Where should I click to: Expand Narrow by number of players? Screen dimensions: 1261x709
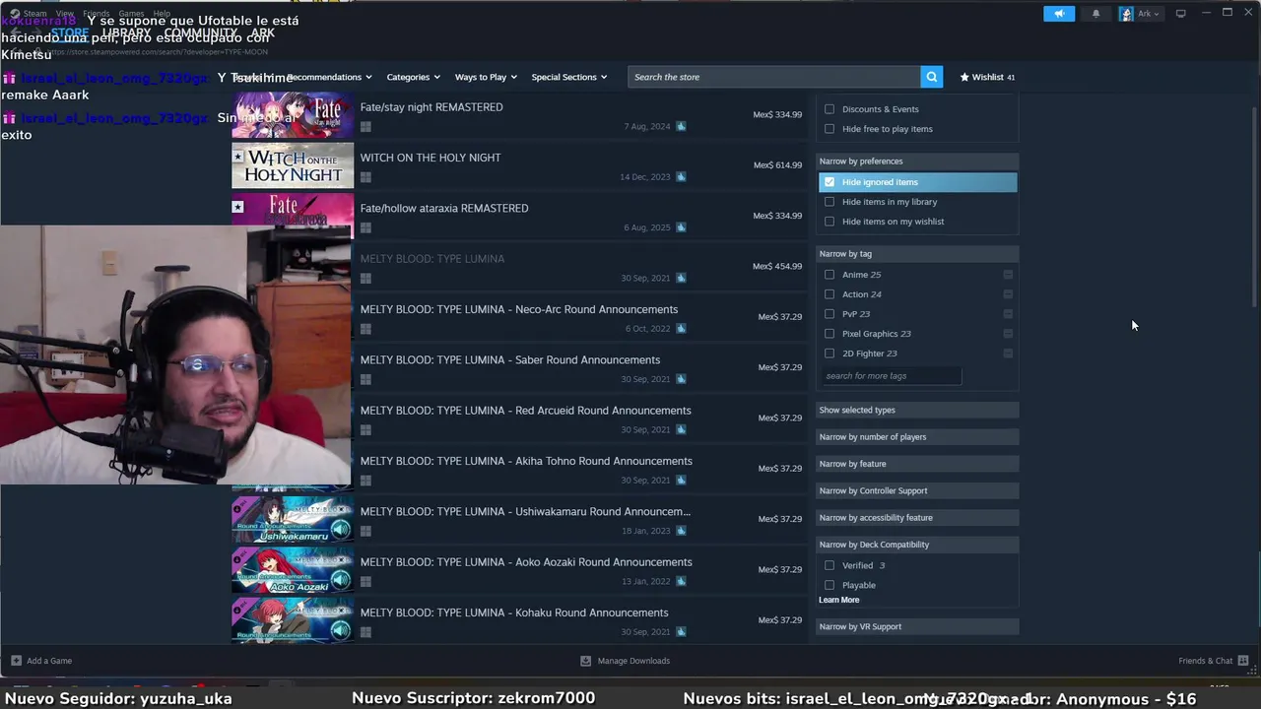point(917,437)
